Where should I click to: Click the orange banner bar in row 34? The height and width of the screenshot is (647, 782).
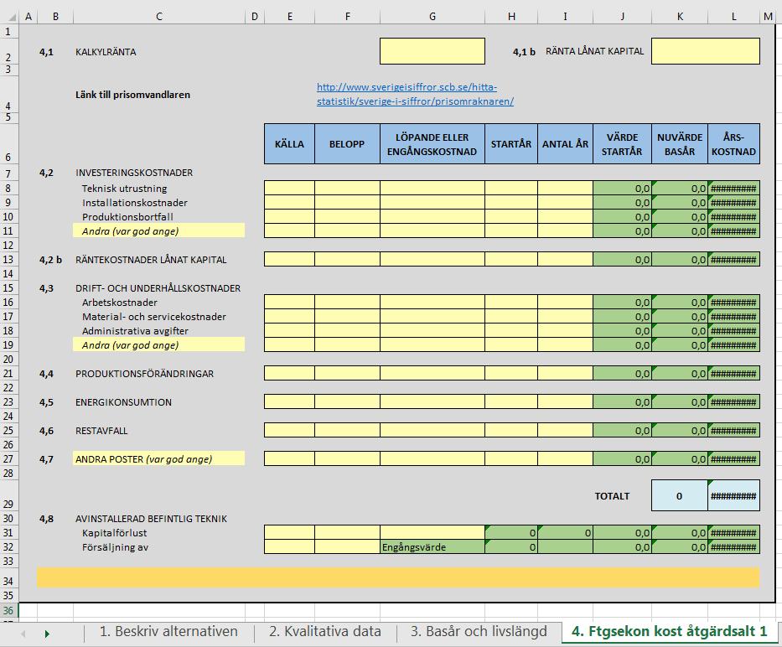[x=398, y=577]
